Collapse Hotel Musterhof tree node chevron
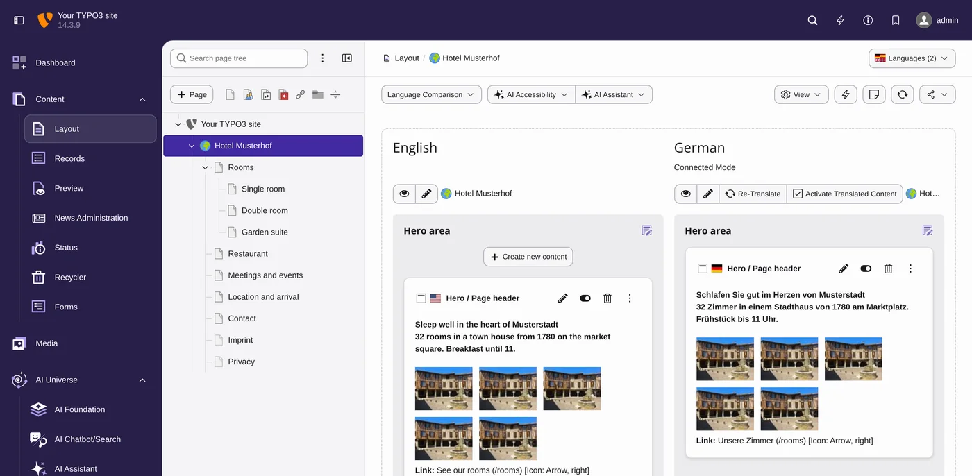 (192, 146)
